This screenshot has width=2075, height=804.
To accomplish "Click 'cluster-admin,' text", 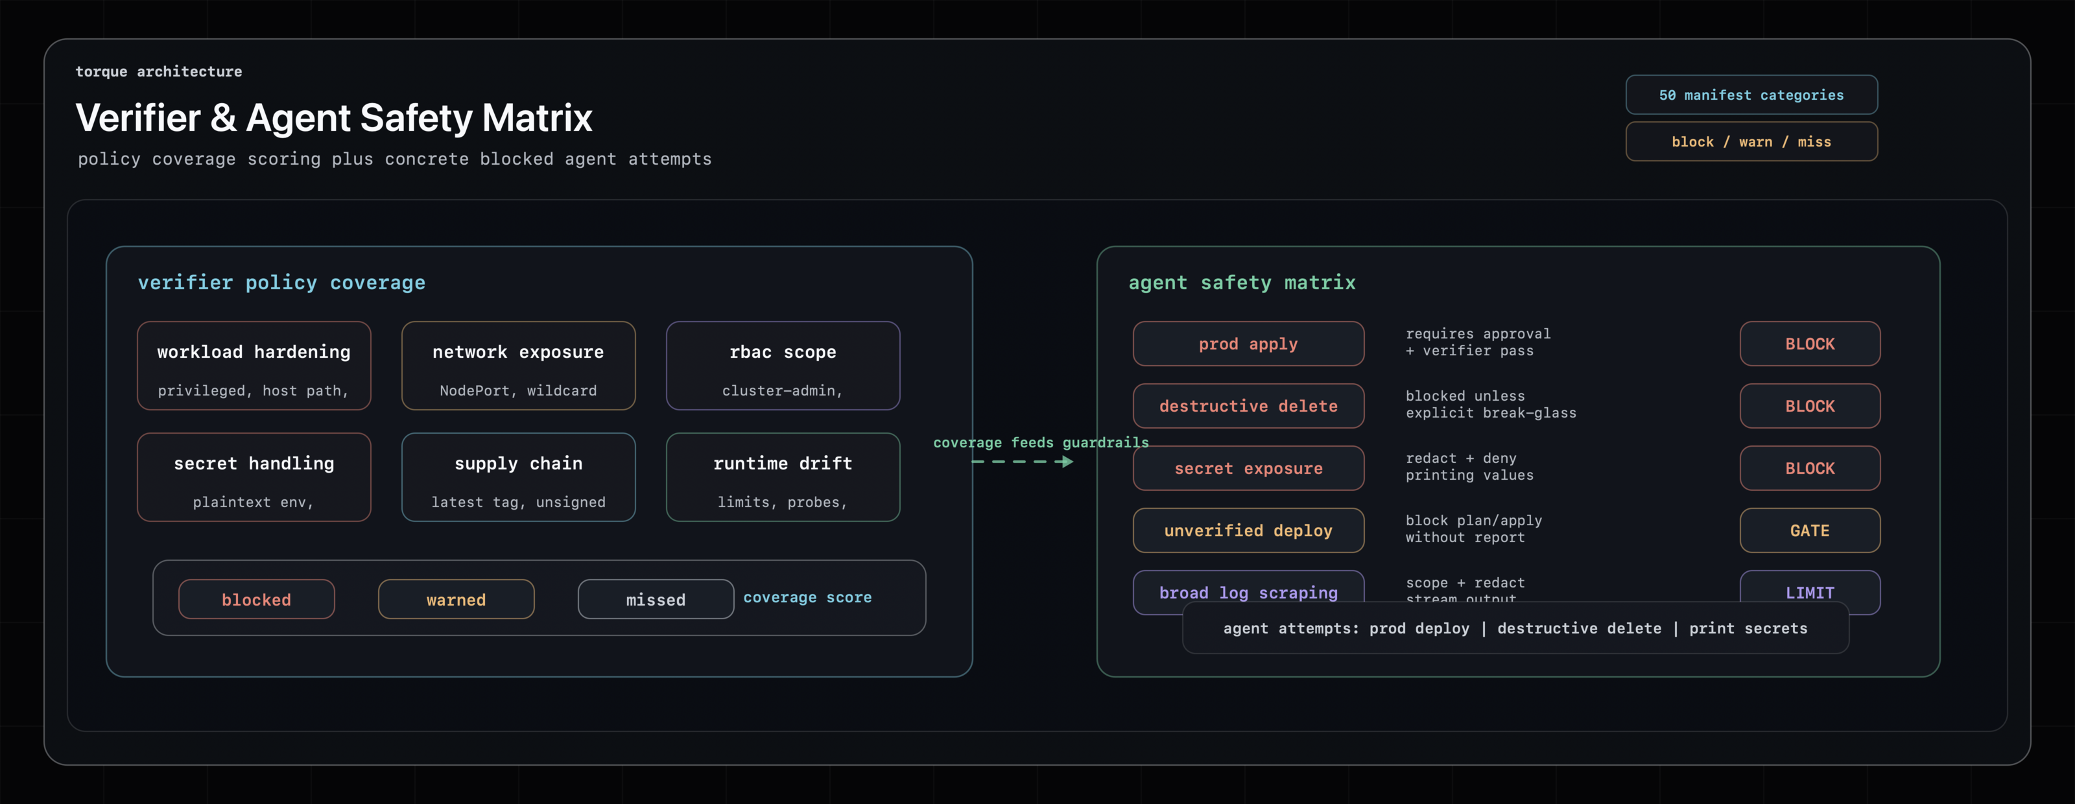I will [x=782, y=391].
